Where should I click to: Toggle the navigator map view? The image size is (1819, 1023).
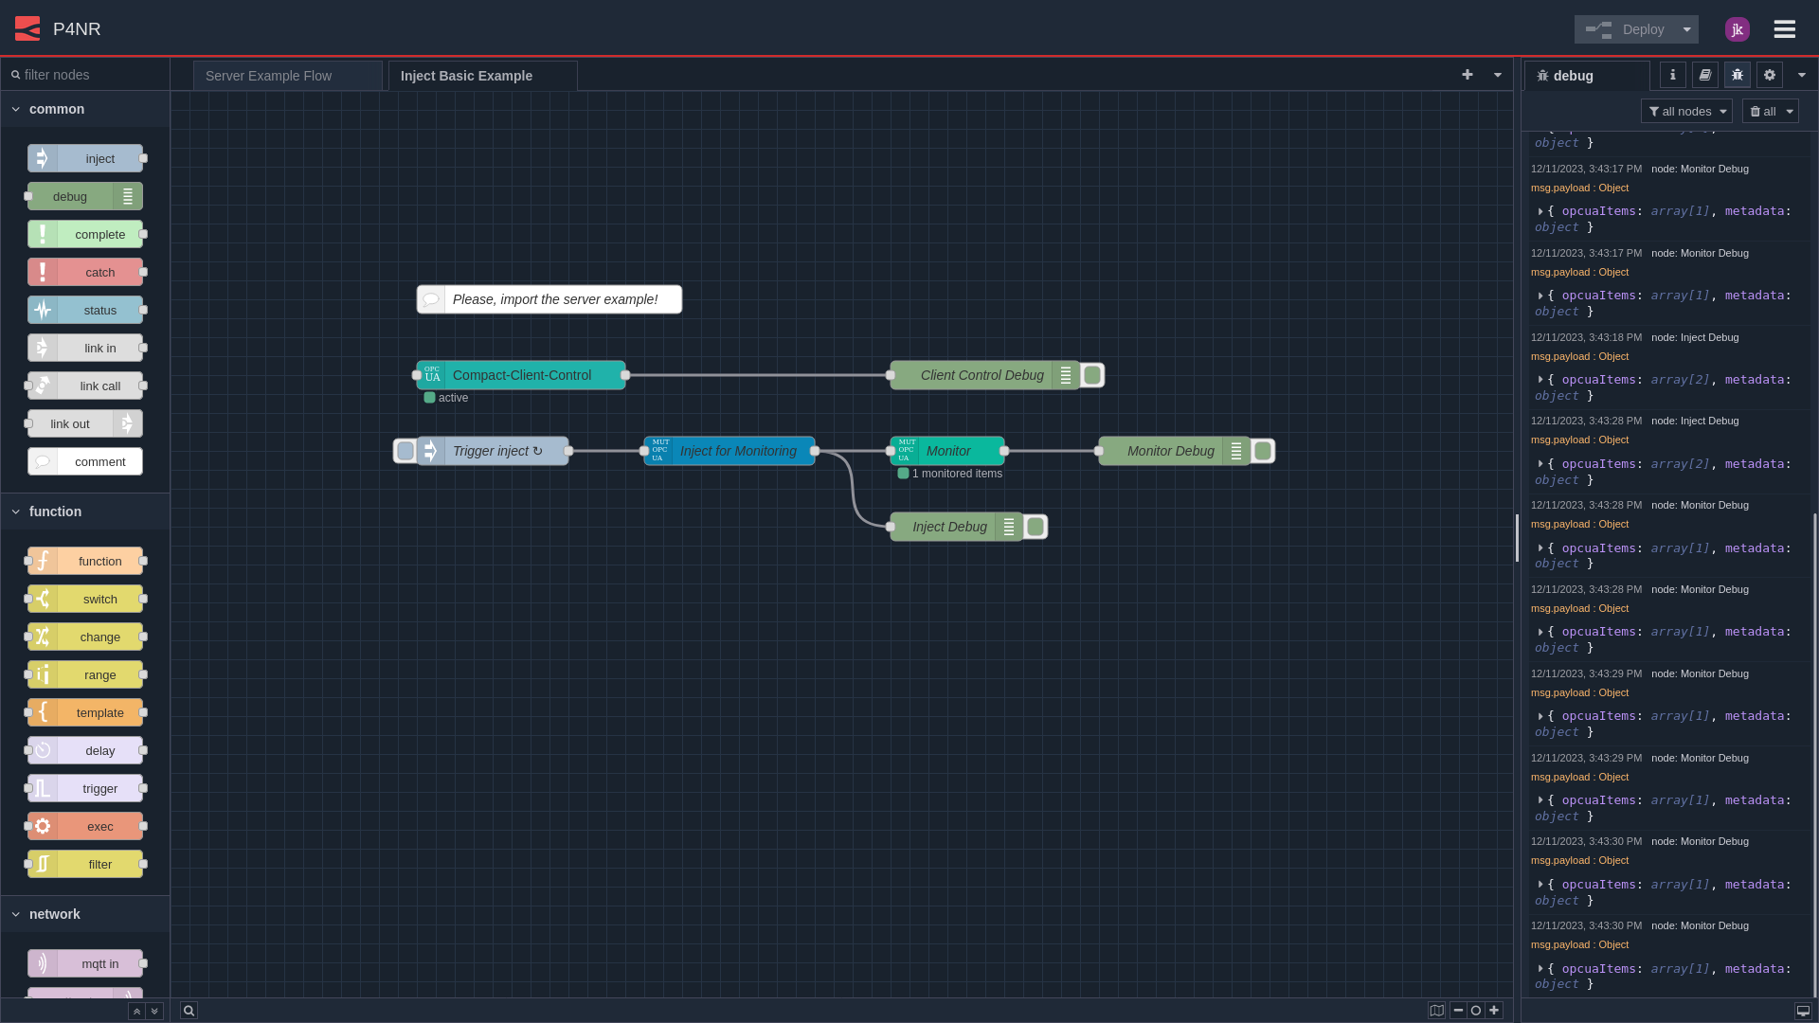pos(1437,1010)
